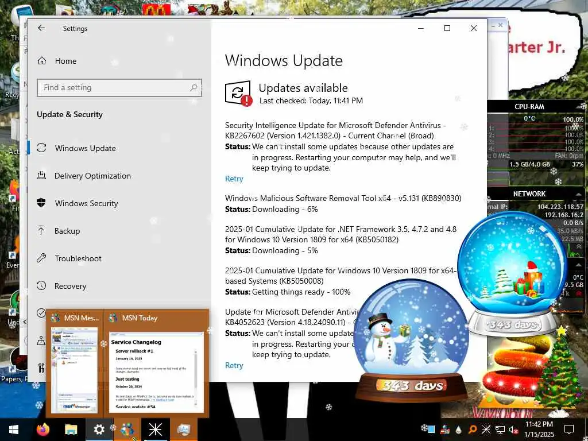The image size is (588, 441).
Task: Open the MSN Messenger window preview thumbnail
Action: coord(74,370)
